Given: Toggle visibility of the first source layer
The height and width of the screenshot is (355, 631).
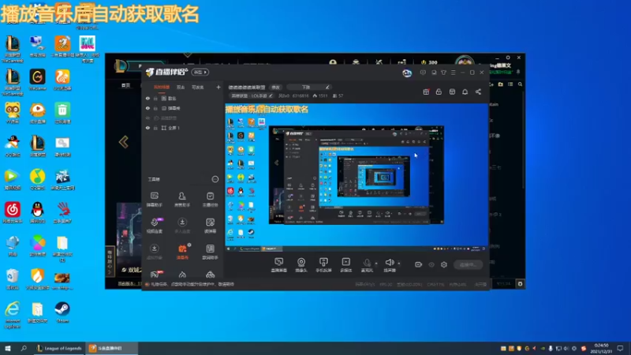Looking at the screenshot, I should click(x=147, y=98).
